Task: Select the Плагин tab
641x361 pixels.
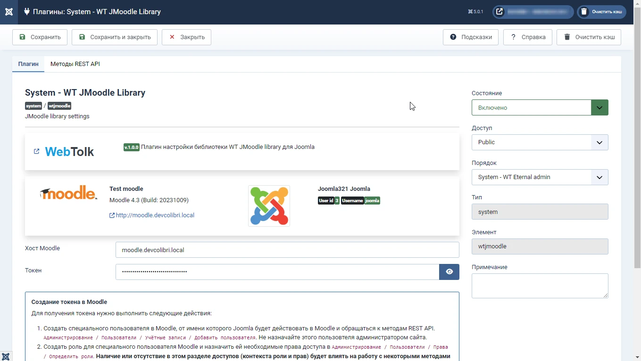Action: [28, 64]
